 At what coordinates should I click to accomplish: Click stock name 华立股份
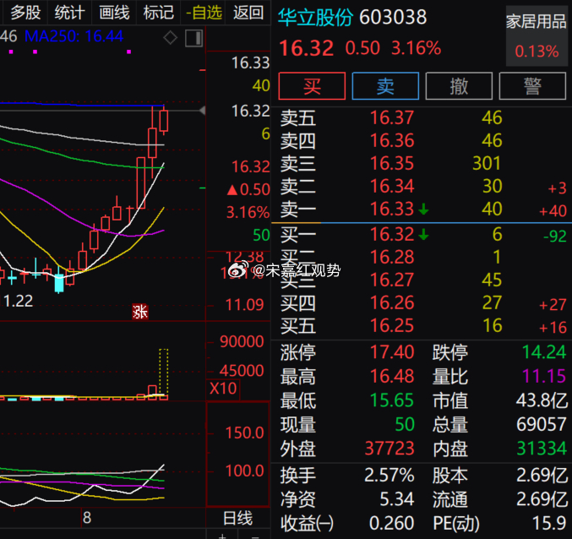click(x=315, y=17)
